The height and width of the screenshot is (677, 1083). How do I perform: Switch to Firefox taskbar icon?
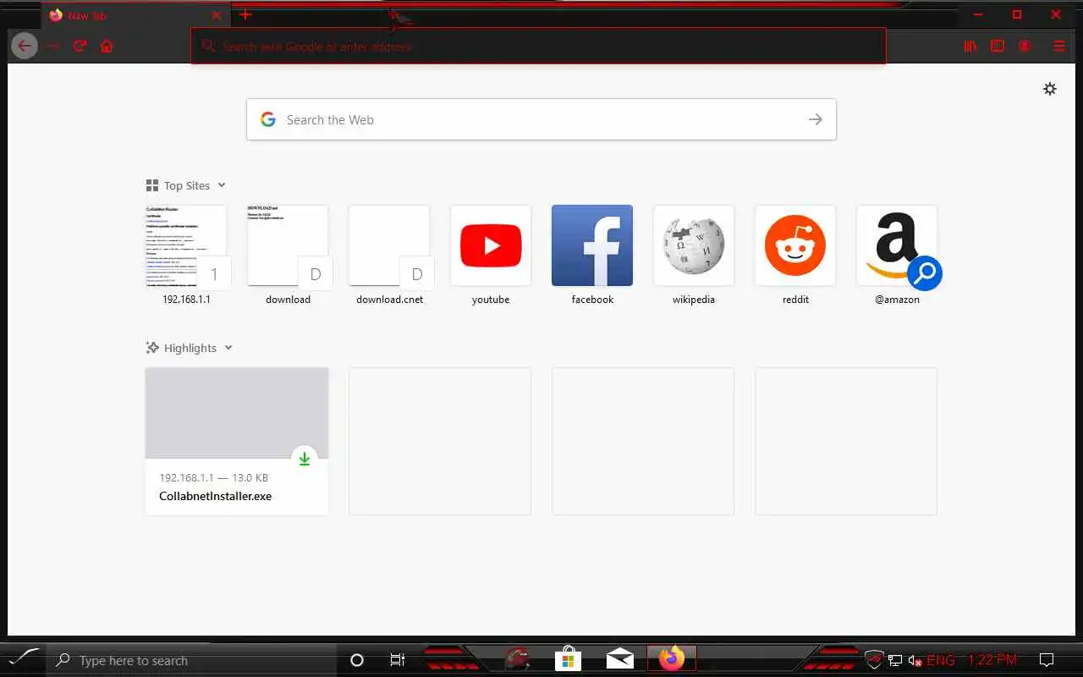point(672,658)
